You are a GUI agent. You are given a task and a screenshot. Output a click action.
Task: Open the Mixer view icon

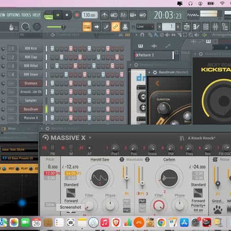click(x=215, y=27)
